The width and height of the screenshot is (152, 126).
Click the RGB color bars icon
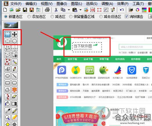pyautogui.click(x=150, y=10)
